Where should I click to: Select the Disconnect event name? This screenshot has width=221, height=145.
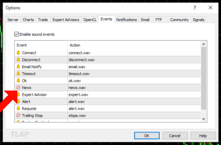31,60
